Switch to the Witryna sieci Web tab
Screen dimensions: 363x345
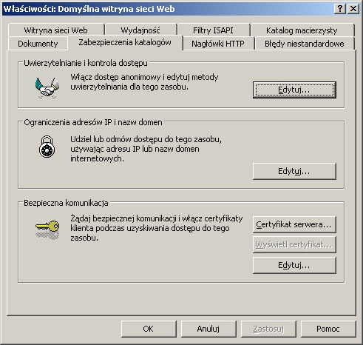pos(56,30)
